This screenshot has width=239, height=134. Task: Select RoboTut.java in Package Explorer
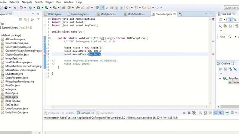tap(13, 101)
